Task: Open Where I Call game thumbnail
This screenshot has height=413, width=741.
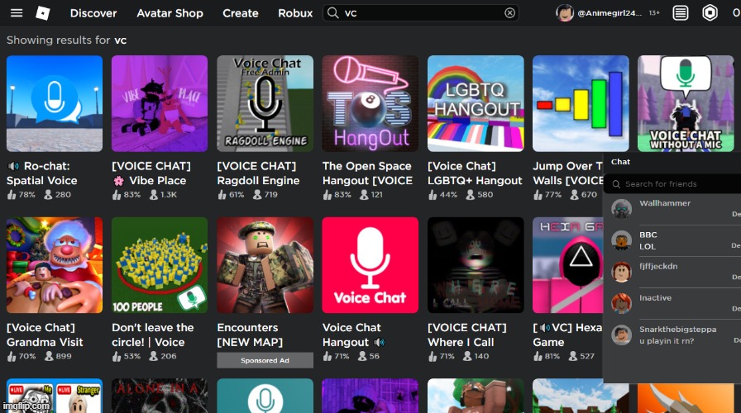Action: (x=476, y=265)
